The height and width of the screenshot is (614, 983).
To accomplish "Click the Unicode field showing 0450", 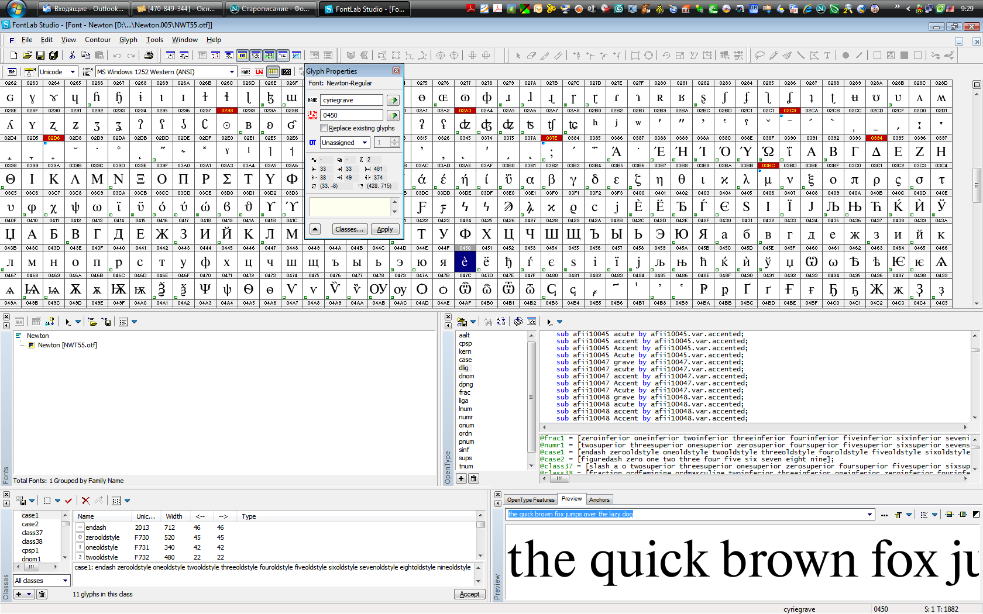I will 352,115.
